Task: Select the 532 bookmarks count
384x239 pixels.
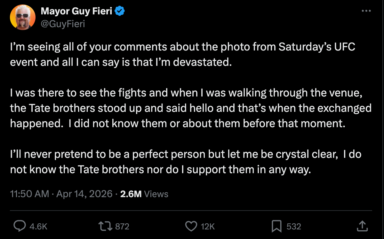Action: click(x=294, y=227)
